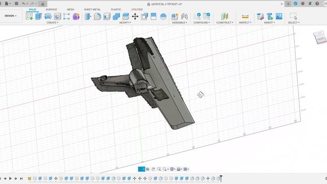
Task: Click the Orbit tool in navigation bar
Action: (141, 169)
